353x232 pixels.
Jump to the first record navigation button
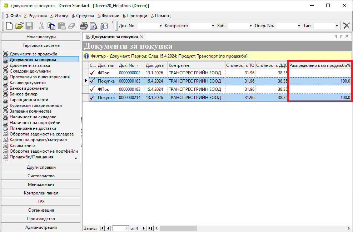[x=101, y=228]
